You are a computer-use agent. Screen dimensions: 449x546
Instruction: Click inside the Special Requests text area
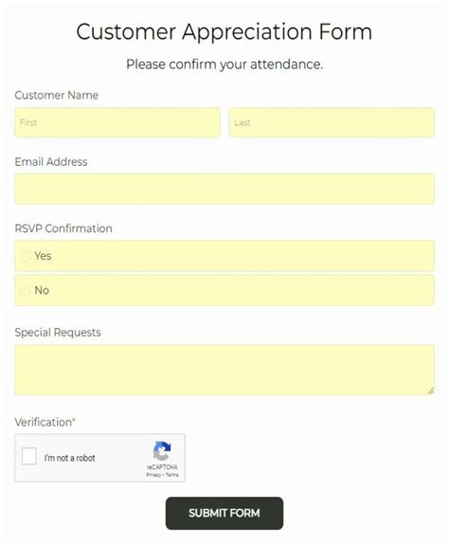pyautogui.click(x=224, y=370)
